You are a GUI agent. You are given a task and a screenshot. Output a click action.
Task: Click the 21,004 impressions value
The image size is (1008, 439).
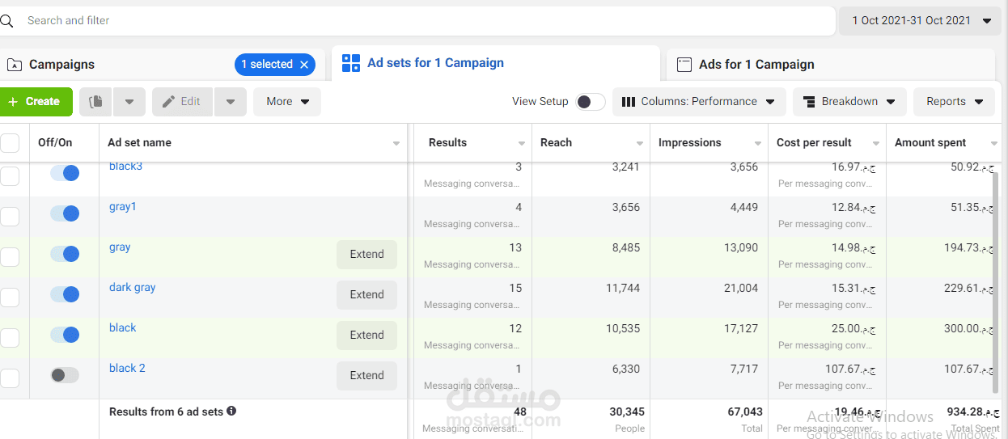739,288
